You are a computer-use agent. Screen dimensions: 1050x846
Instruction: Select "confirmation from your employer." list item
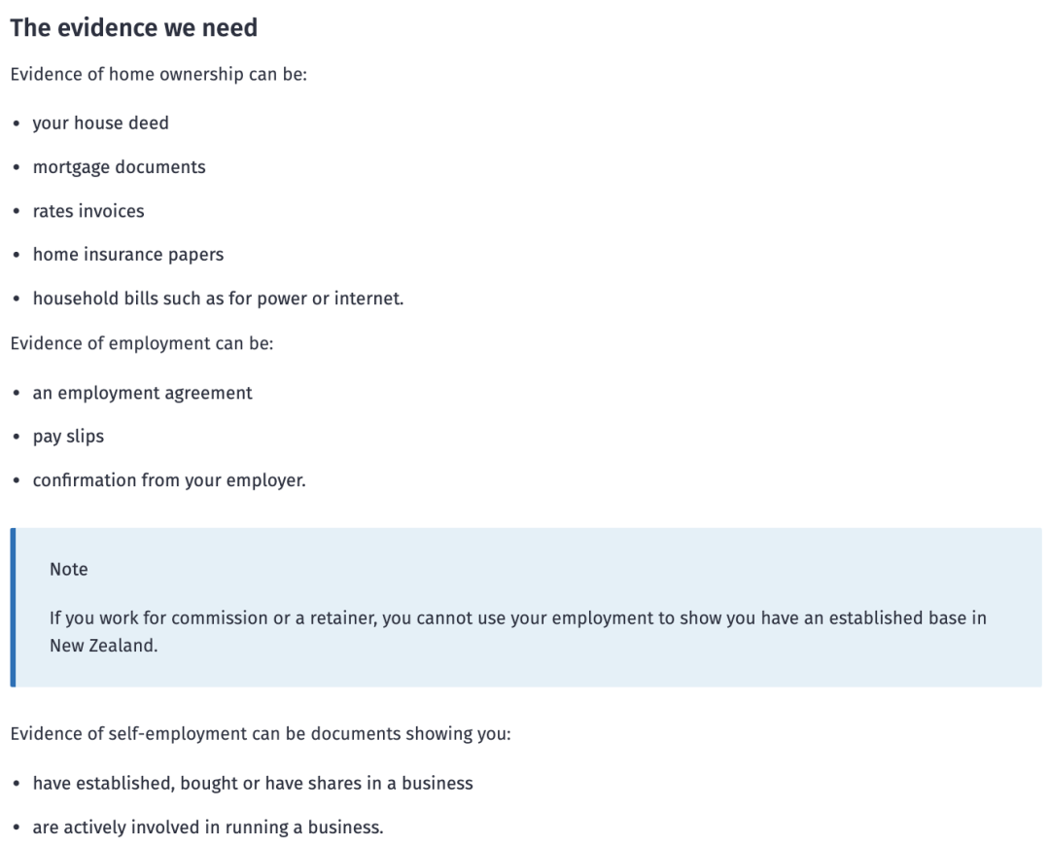click(x=169, y=480)
